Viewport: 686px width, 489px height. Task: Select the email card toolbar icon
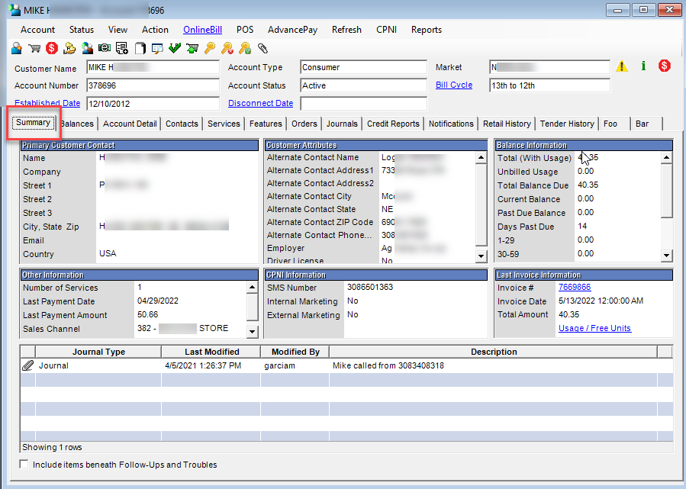[x=105, y=47]
